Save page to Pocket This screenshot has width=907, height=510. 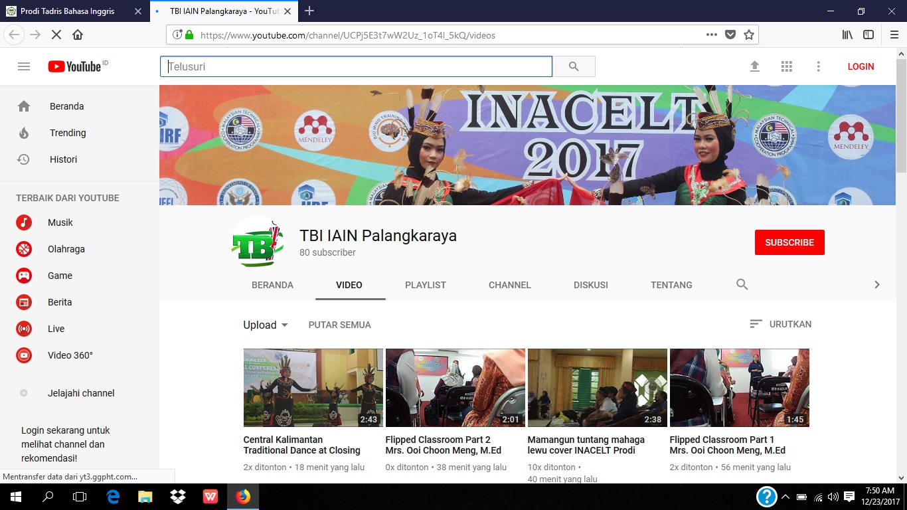(730, 35)
